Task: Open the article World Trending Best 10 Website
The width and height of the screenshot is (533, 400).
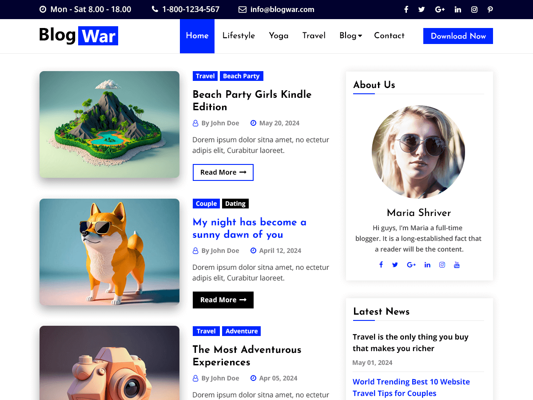Action: (411, 387)
